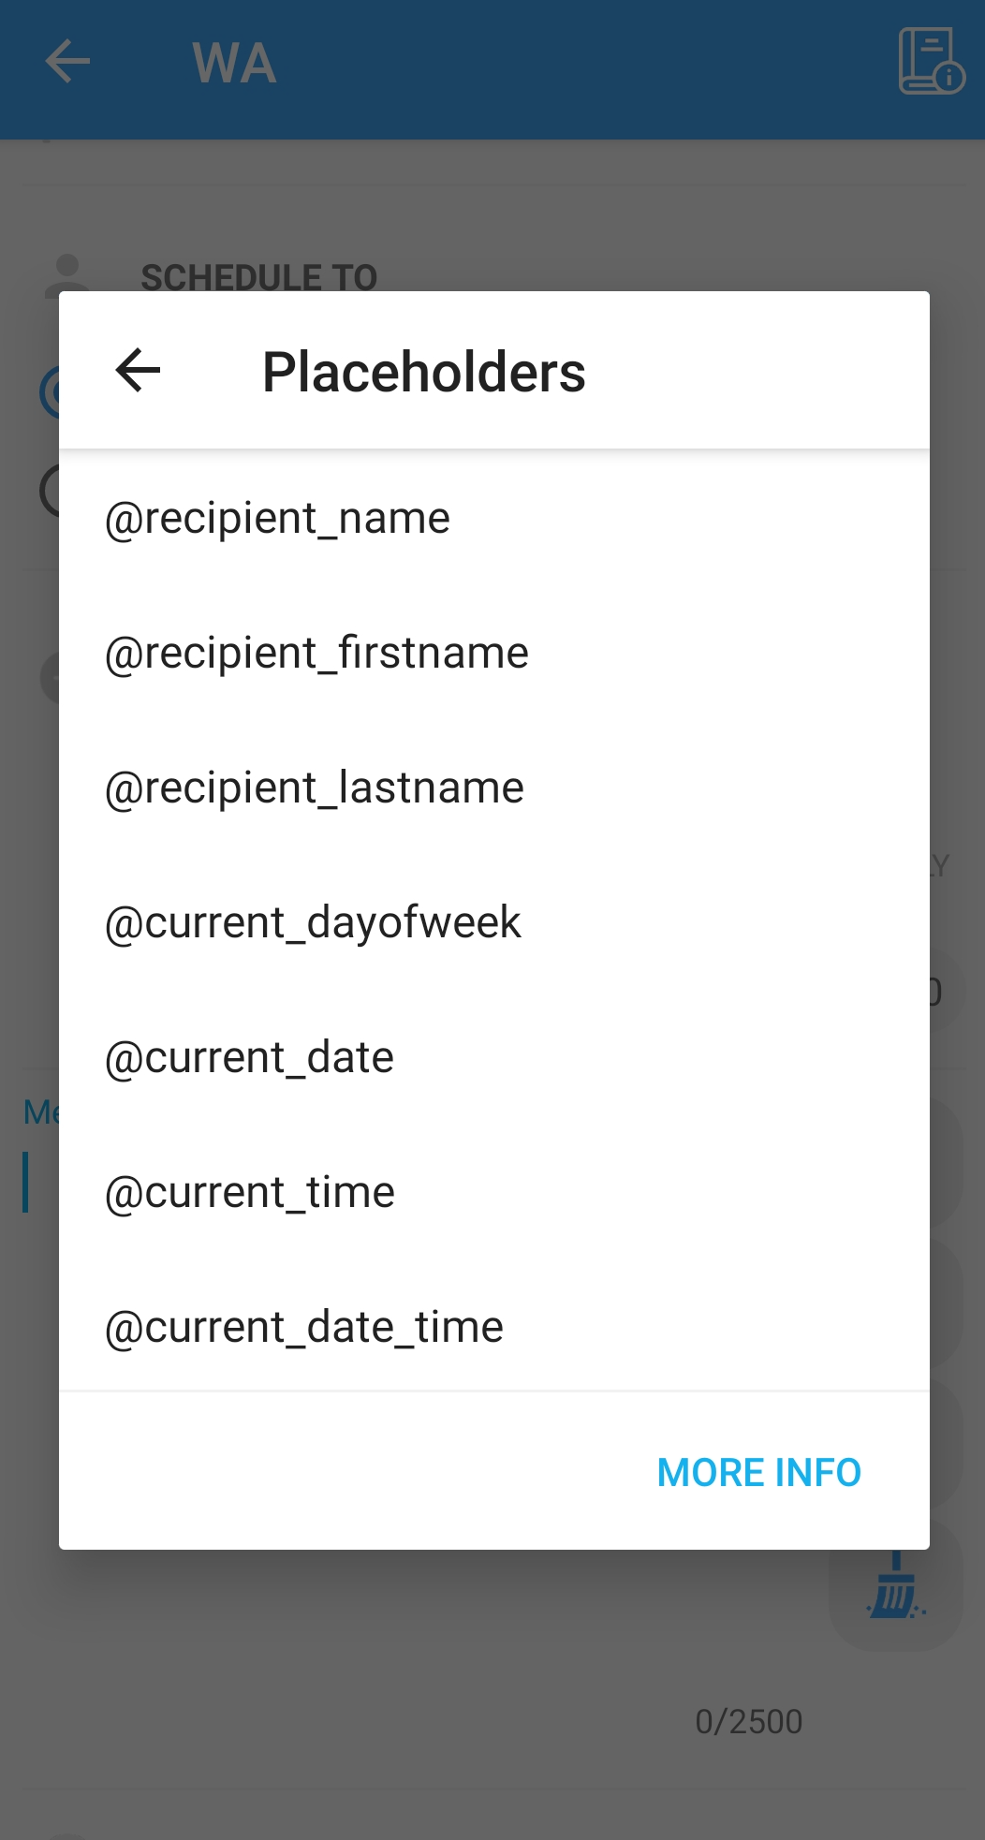Screen dimensions: 985x1840
Task: Select @current_dayofweek placeholder
Action: tap(313, 923)
